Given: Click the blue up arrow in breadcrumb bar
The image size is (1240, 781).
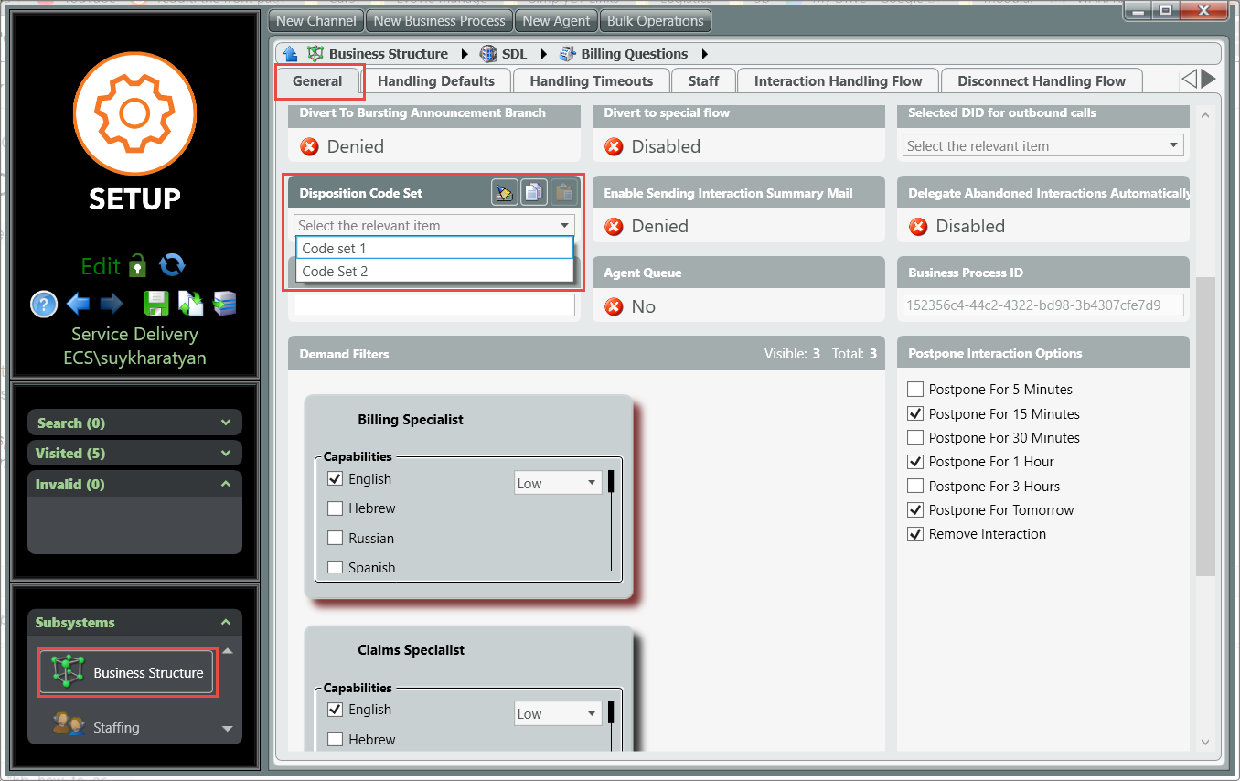Looking at the screenshot, I should [290, 54].
